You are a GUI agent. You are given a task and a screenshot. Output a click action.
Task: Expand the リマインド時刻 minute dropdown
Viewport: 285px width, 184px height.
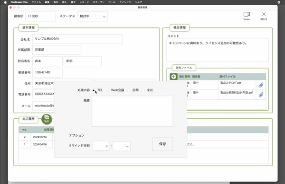(x=122, y=146)
